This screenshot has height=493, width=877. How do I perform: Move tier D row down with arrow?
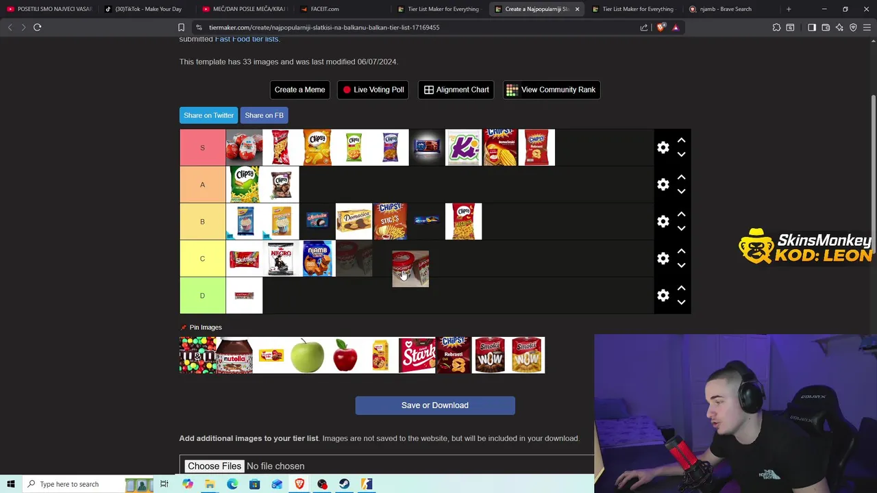tap(681, 303)
